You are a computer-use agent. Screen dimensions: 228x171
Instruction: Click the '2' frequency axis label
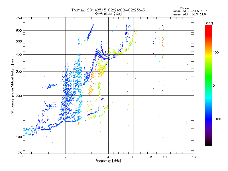tap(66, 157)
